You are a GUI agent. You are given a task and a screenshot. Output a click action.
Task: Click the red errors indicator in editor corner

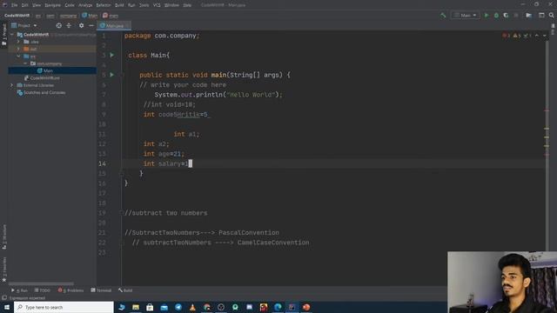coord(506,36)
